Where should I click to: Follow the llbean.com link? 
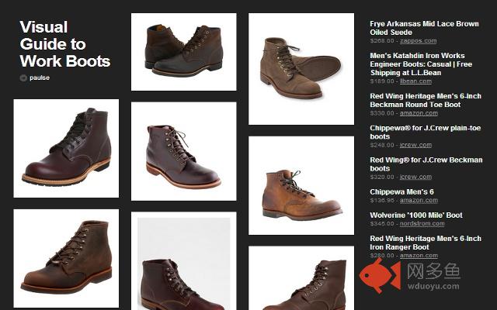pos(415,81)
